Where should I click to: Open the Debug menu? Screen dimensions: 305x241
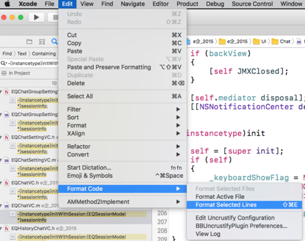pos(215,4)
